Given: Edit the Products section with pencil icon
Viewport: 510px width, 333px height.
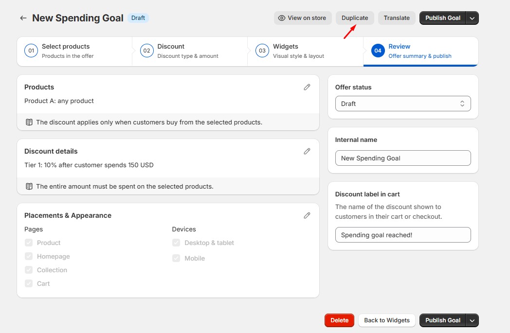Looking at the screenshot, I should coord(307,87).
